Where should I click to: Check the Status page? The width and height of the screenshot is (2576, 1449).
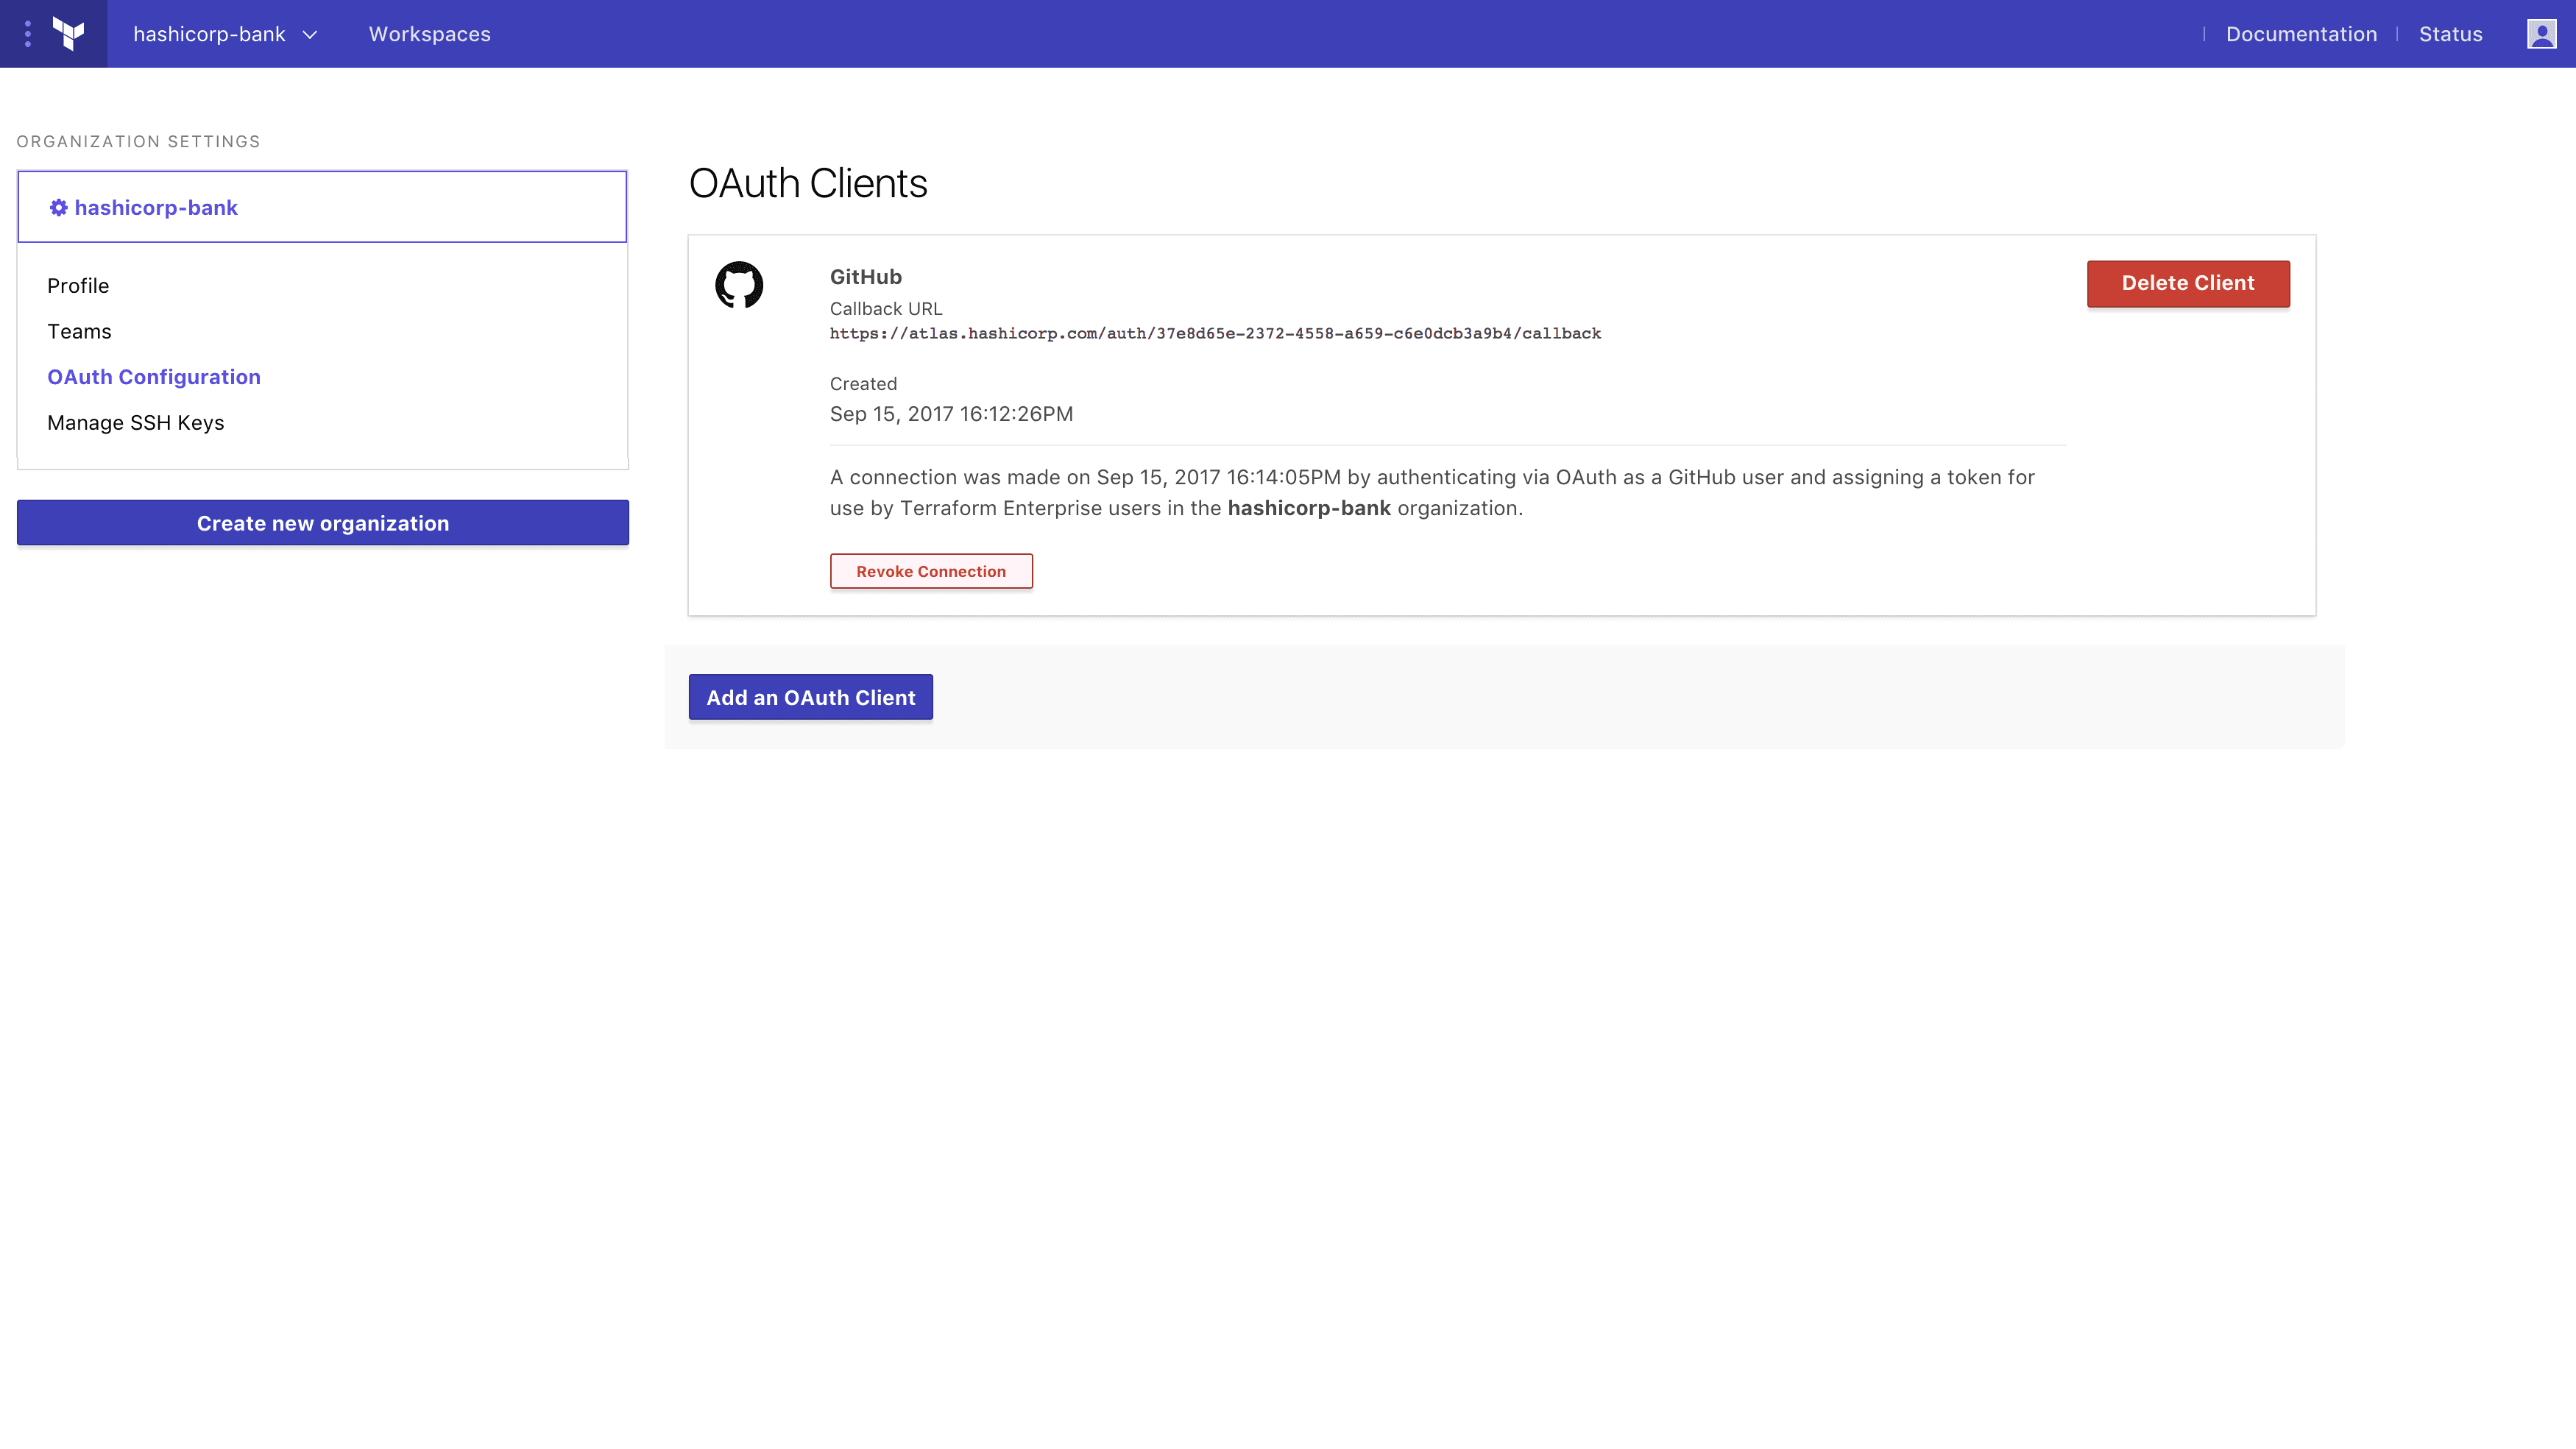point(2450,33)
